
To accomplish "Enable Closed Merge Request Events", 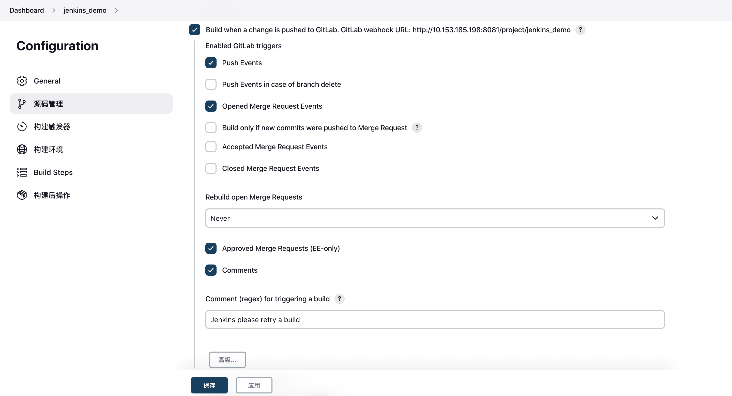I will coord(211,168).
